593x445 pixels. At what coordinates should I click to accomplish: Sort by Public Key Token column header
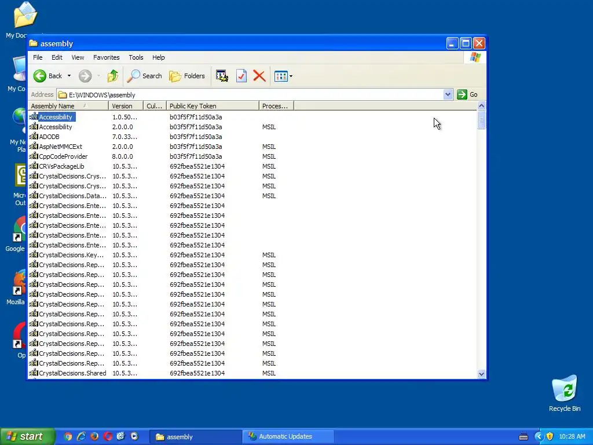(213, 106)
